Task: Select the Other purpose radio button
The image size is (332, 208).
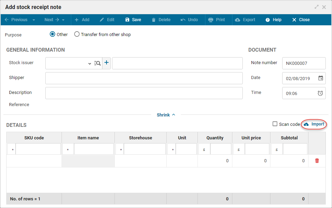Action: 53,34
